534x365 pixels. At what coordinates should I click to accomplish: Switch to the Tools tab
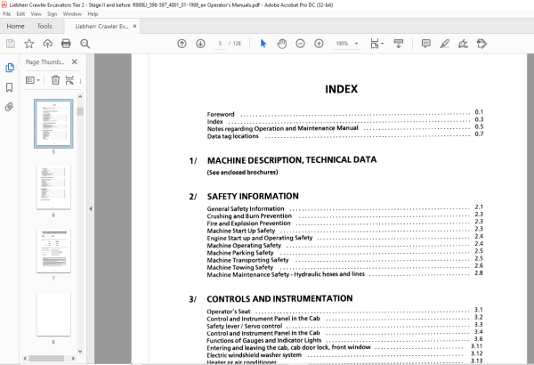44,26
